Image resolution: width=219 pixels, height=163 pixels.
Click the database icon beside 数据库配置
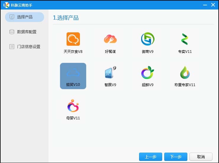pos(12,32)
